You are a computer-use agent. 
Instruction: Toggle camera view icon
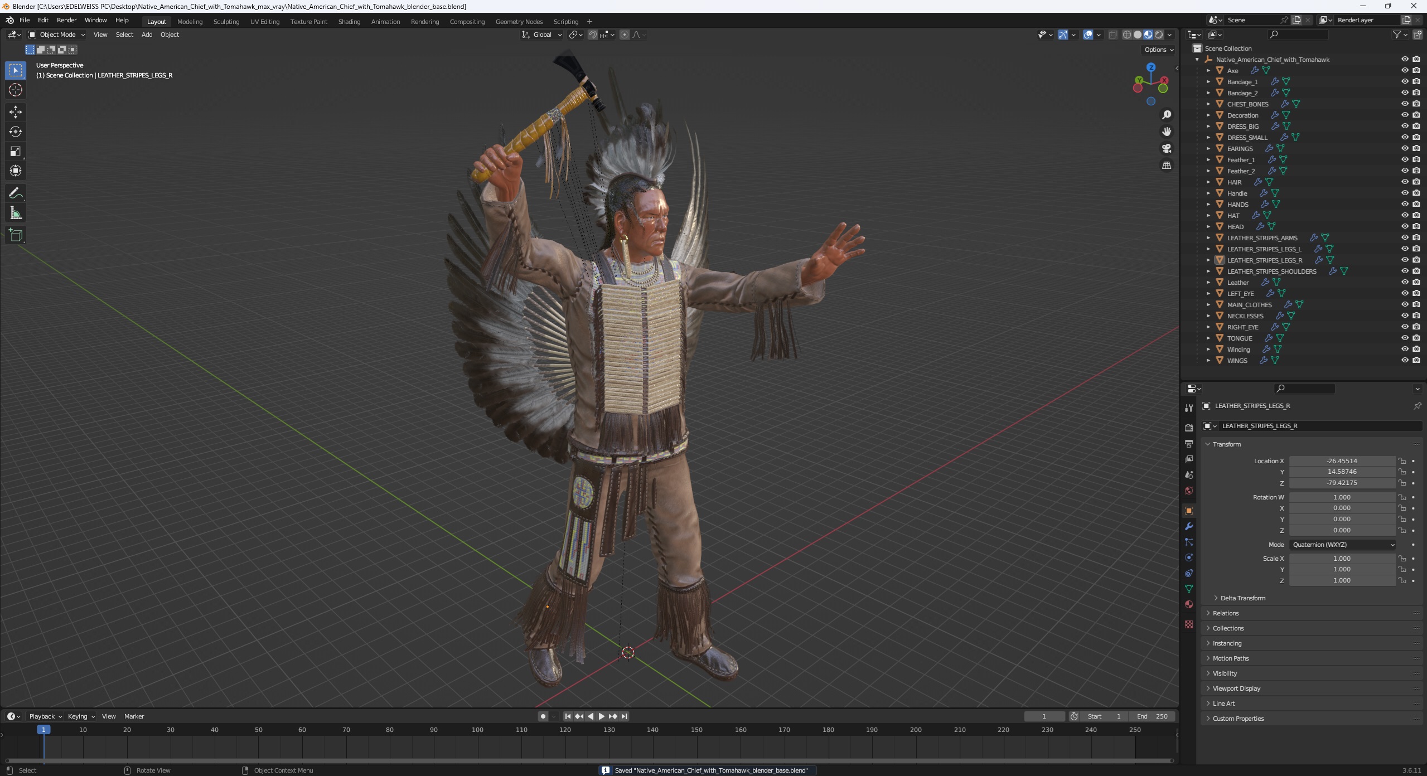(1166, 148)
